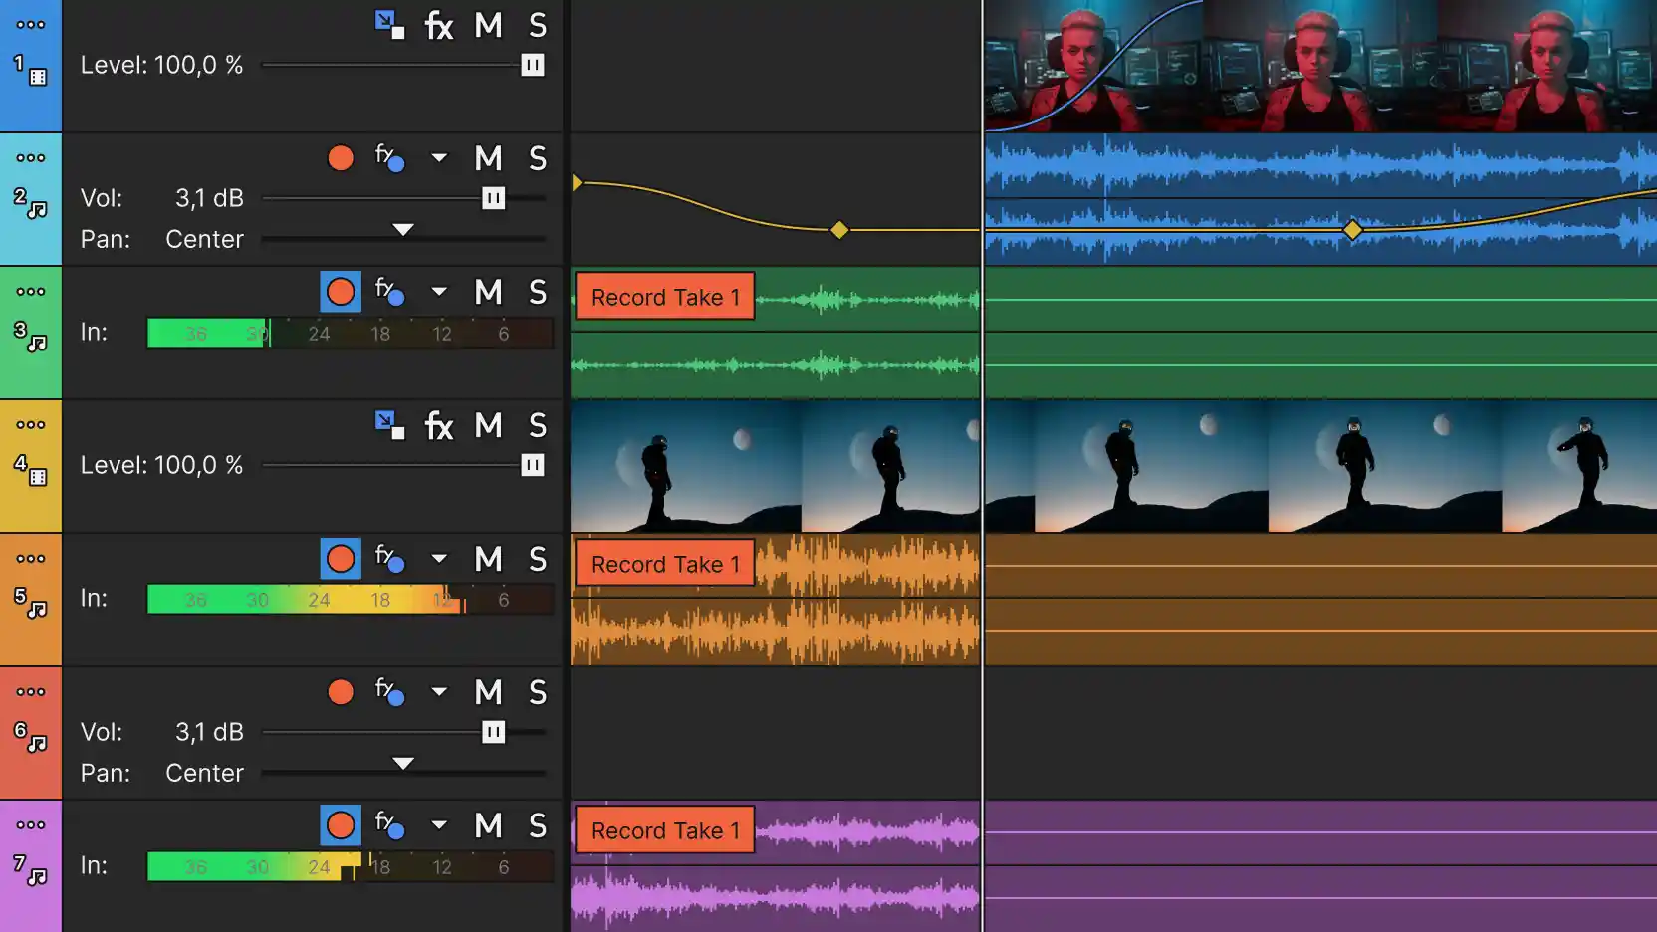This screenshot has height=932, width=1657.
Task: Select volume envelope point under woman video clip
Action: click(x=1352, y=230)
